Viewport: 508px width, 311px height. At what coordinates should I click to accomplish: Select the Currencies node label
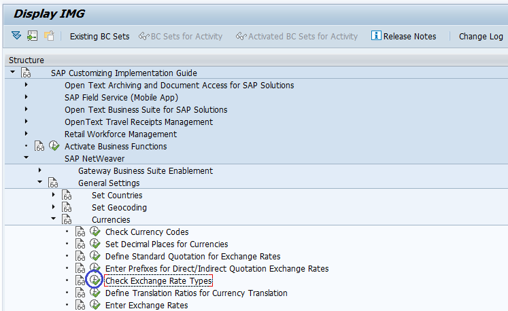[111, 219]
